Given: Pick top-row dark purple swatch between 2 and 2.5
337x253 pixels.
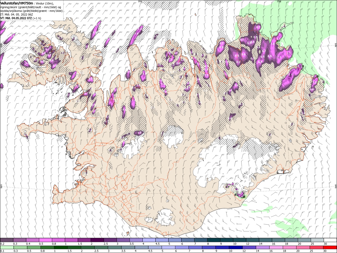Looking at the screenshot, I should coord(97,240).
